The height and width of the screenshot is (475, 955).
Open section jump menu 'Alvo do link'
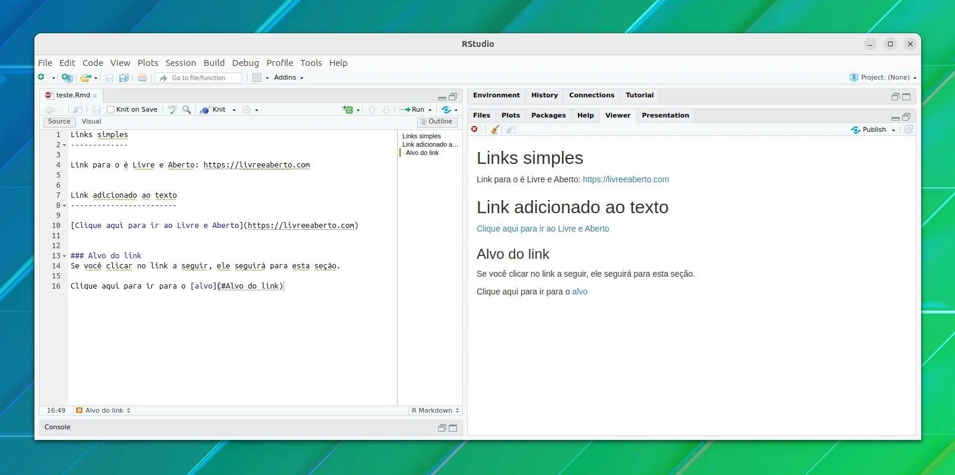[x=103, y=411]
